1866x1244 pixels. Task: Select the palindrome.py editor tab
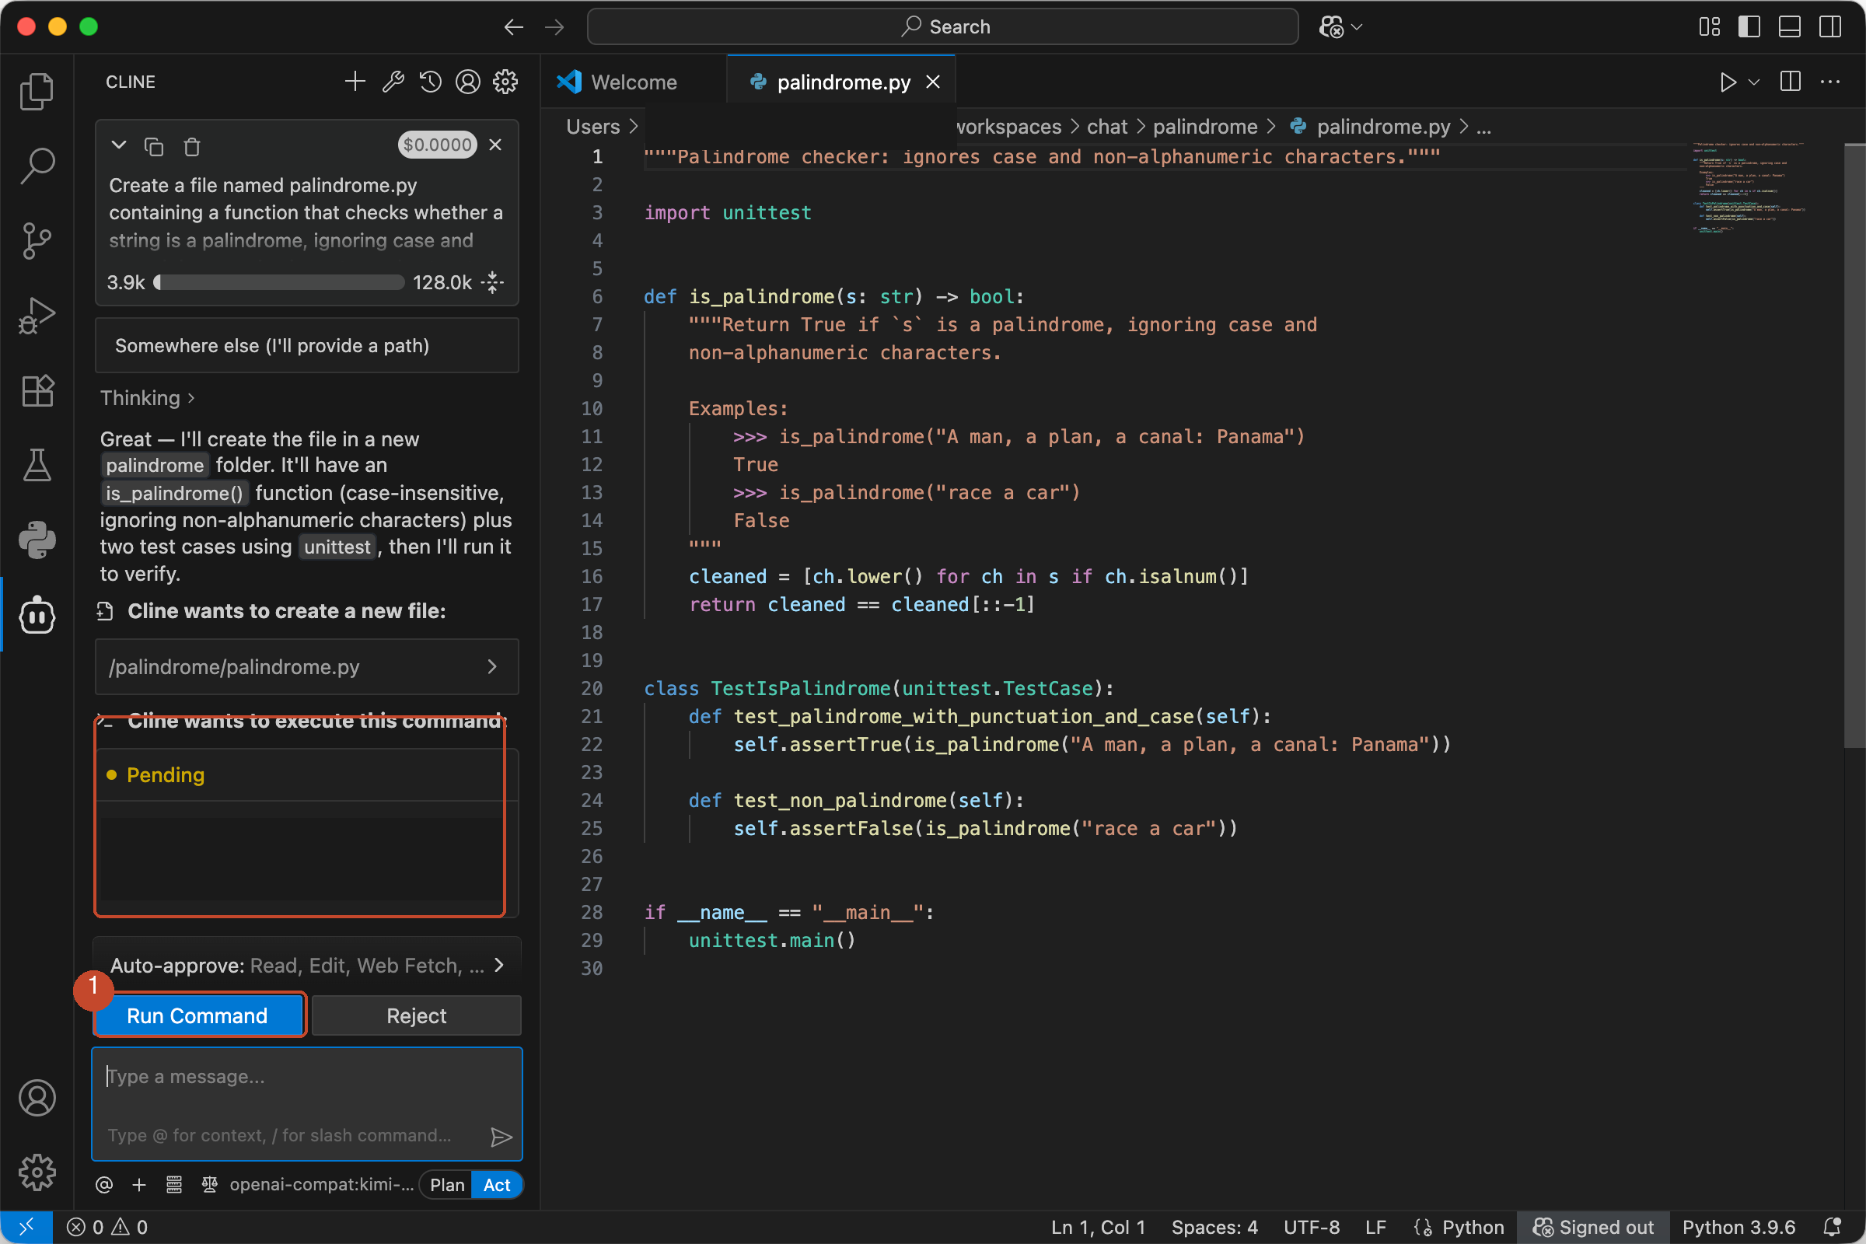[842, 82]
